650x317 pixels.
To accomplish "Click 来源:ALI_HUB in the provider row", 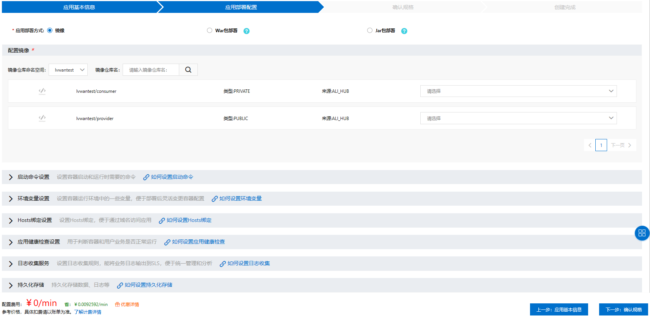I will pos(335,119).
